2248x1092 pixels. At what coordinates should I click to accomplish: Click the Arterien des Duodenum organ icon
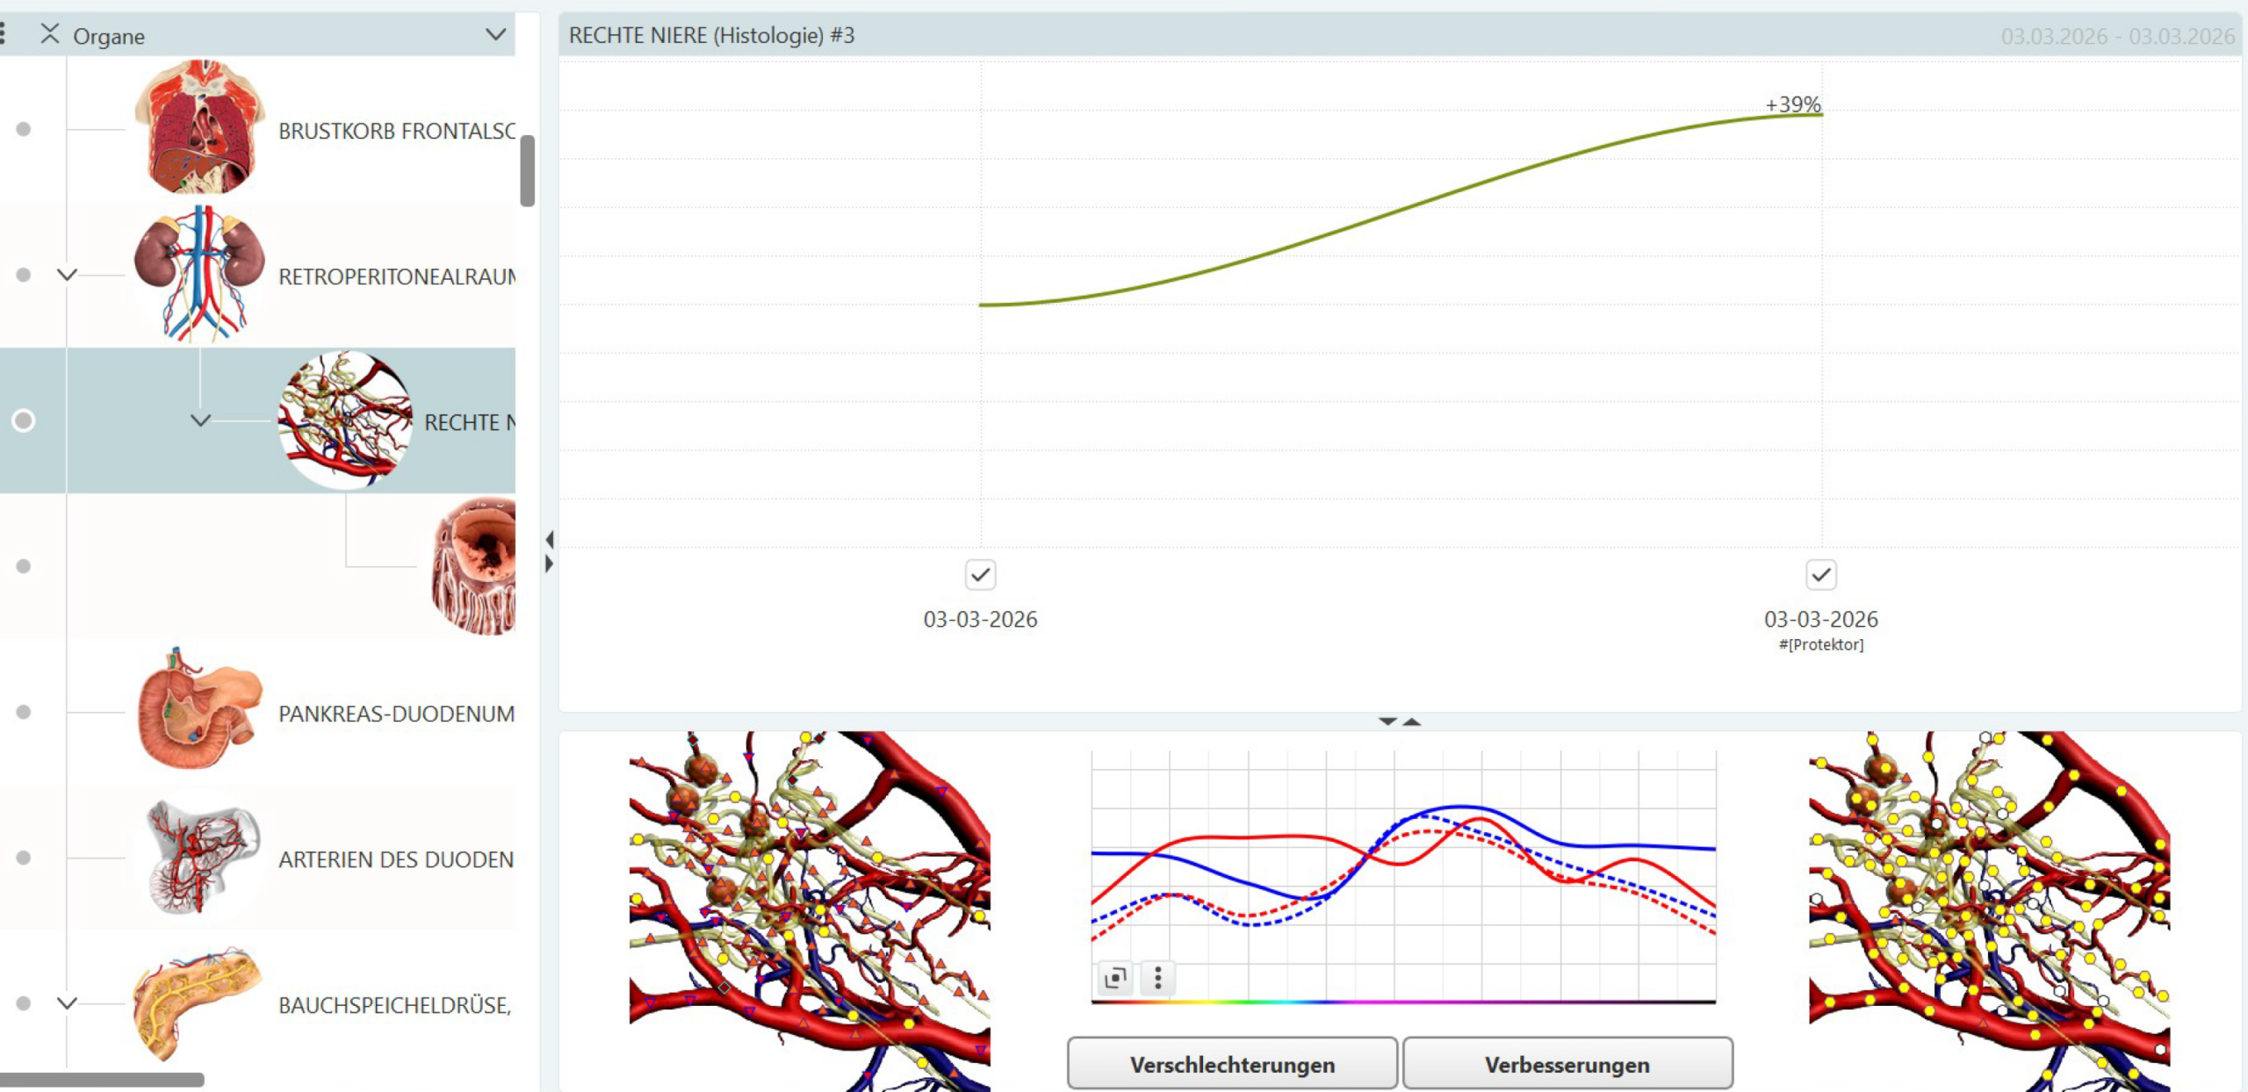202,858
